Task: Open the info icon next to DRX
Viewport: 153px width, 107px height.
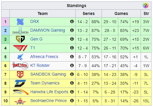Action: 72,21
